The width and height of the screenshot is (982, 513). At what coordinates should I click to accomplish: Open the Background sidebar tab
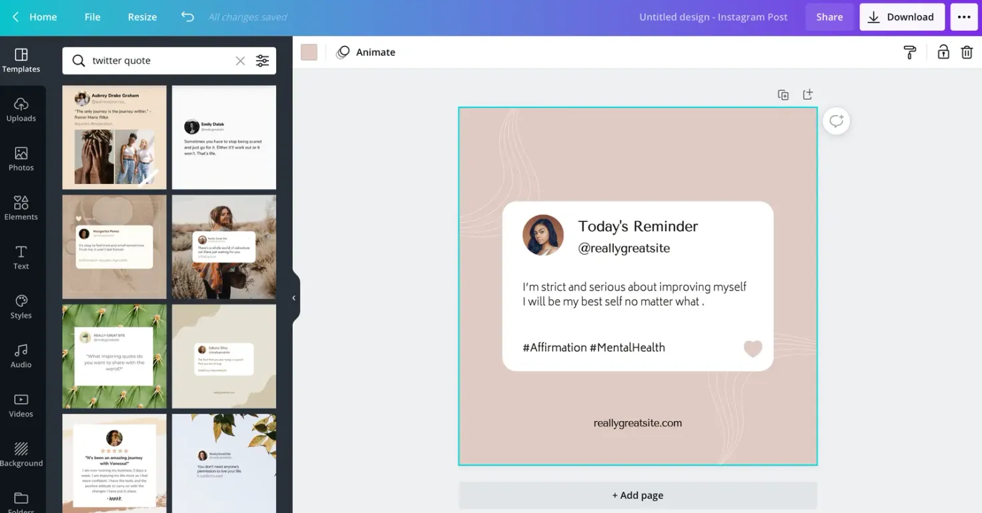point(21,455)
